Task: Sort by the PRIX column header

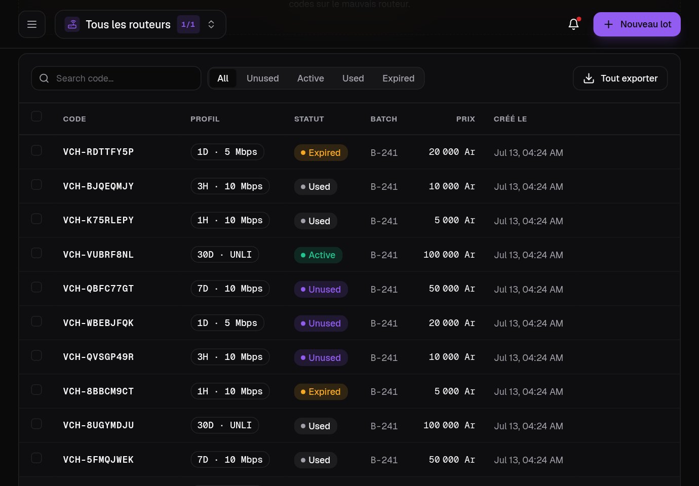Action: (465, 119)
